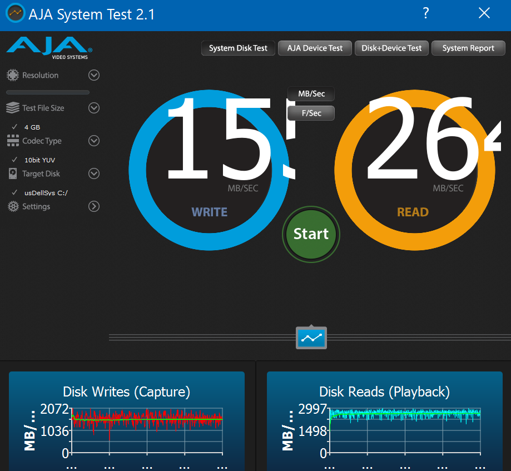This screenshot has width=511, height=471.
Task: Click the 2072 value on writes graph
Action: (54, 409)
